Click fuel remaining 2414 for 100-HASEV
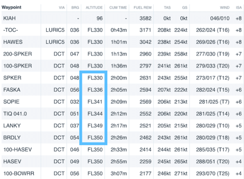 pyautogui.click(x=145, y=150)
